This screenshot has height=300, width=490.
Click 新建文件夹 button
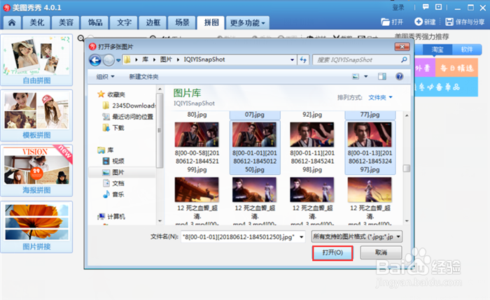(143, 76)
